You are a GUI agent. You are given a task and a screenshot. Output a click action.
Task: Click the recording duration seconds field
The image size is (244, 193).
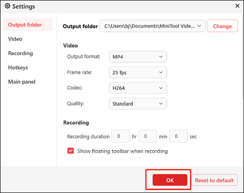[x=178, y=136]
